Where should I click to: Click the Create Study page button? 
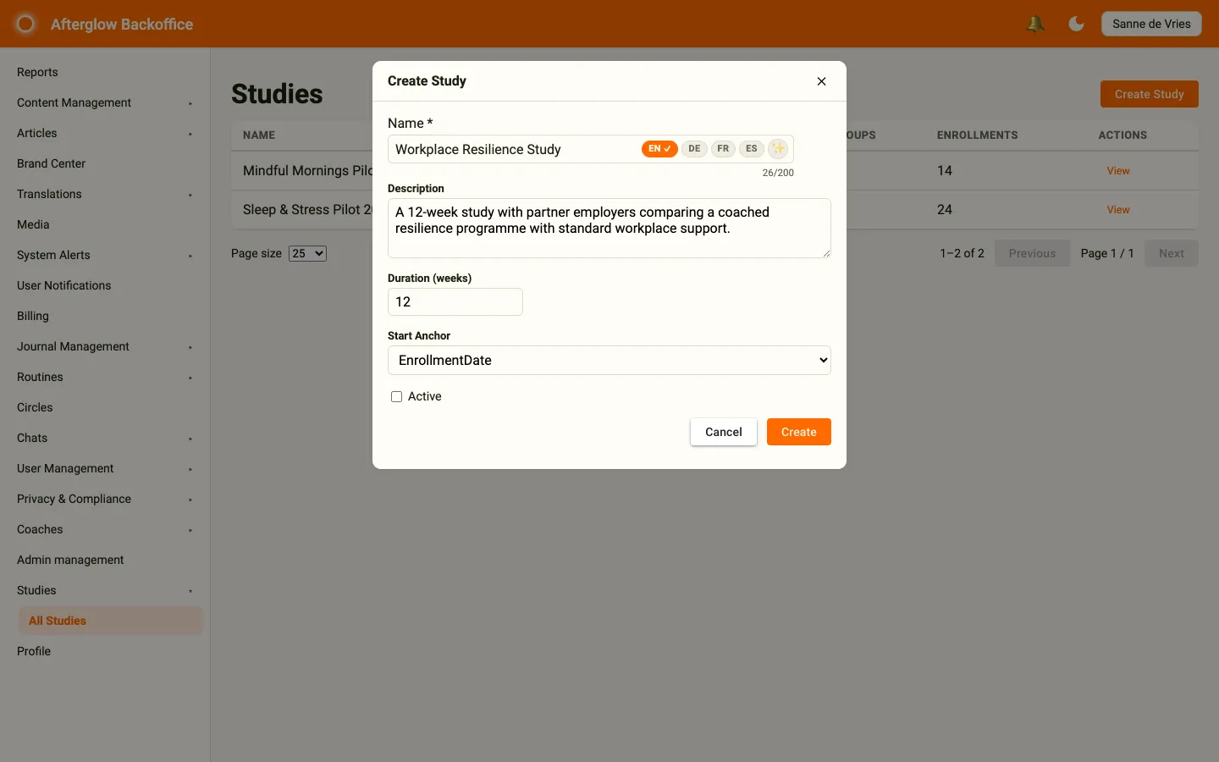(1150, 94)
